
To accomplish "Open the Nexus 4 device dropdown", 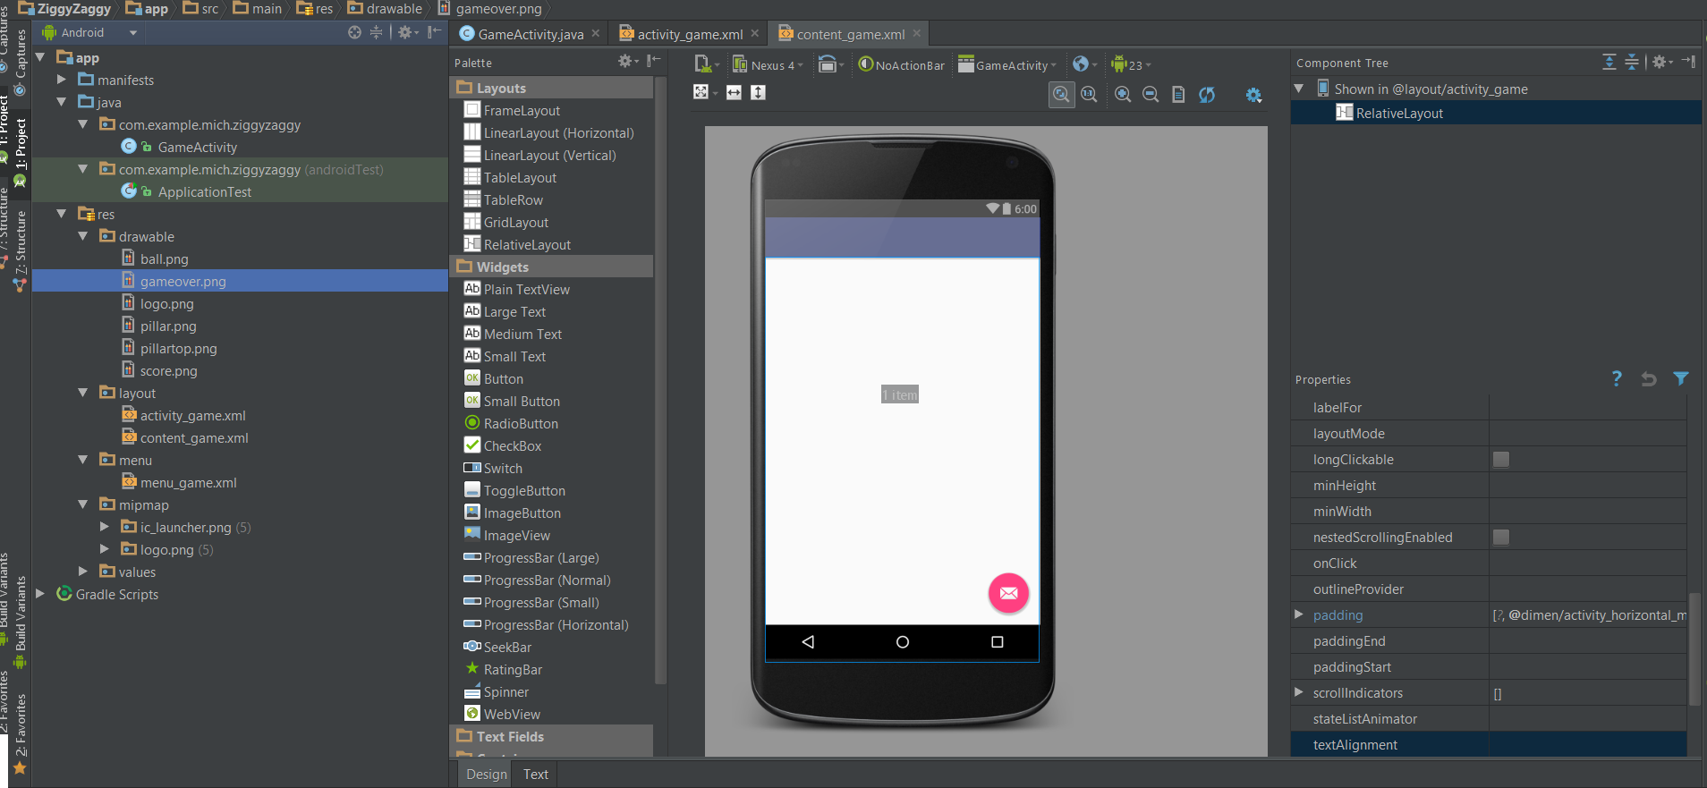I will click(x=768, y=64).
